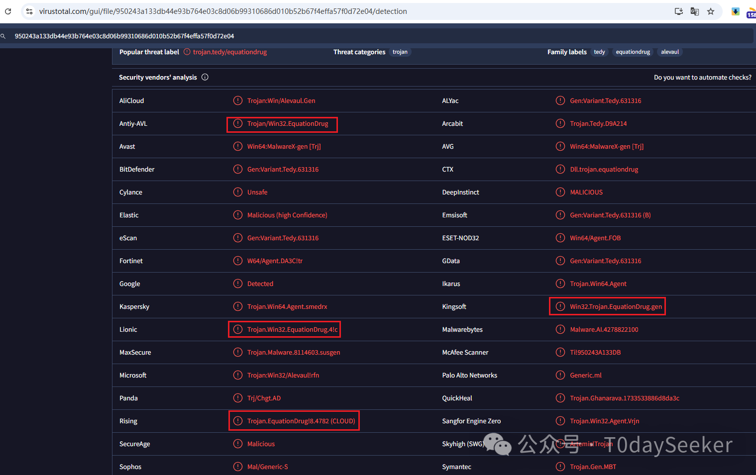Click alert icon for Cylance Unsafe result

[238, 192]
